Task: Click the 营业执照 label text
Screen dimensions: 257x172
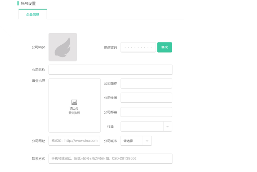Action: coord(38,81)
